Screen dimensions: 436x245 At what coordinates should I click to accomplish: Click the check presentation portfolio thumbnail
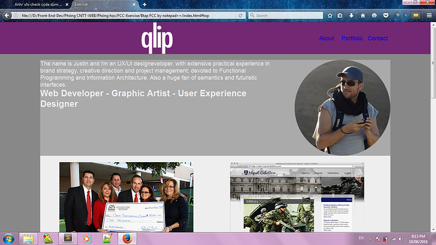[x=126, y=197]
